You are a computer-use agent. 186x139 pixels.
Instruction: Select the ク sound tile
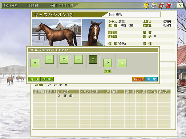pyautogui.click(x=108, y=63)
